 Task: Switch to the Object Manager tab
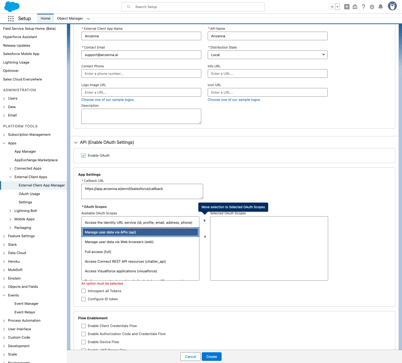pos(70,19)
